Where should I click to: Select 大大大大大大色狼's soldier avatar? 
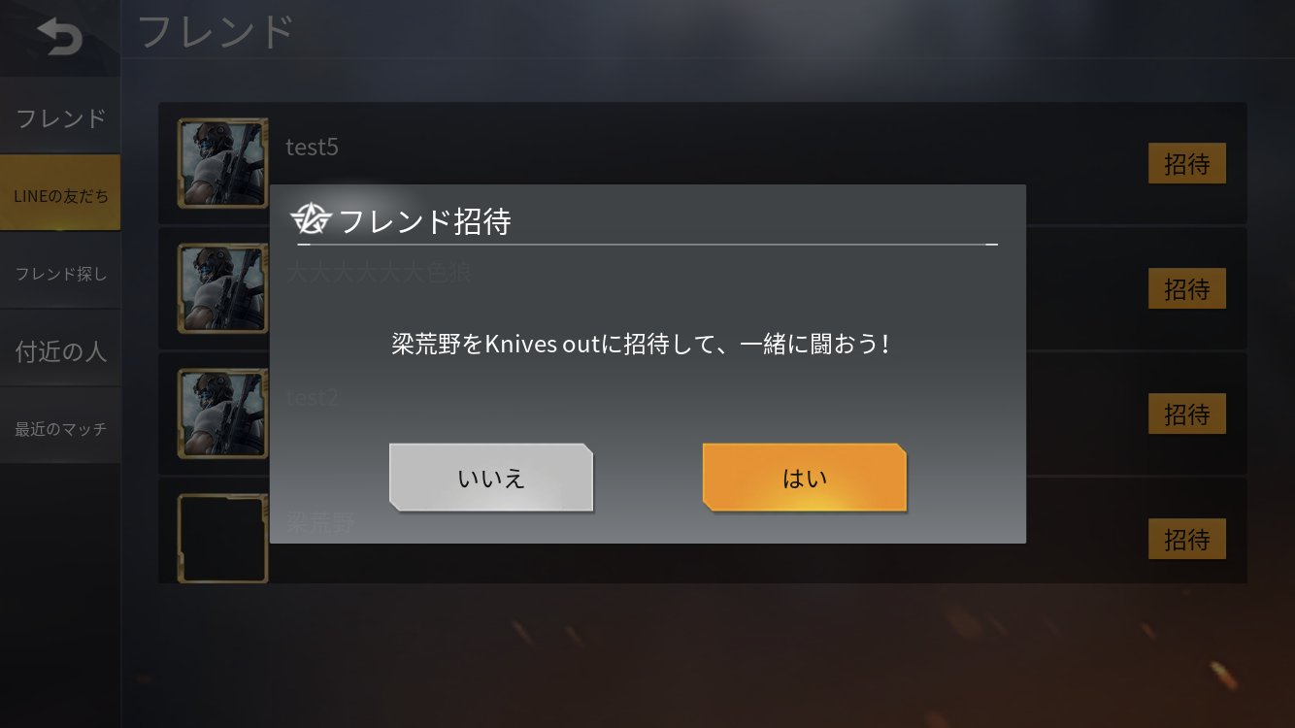[222, 288]
